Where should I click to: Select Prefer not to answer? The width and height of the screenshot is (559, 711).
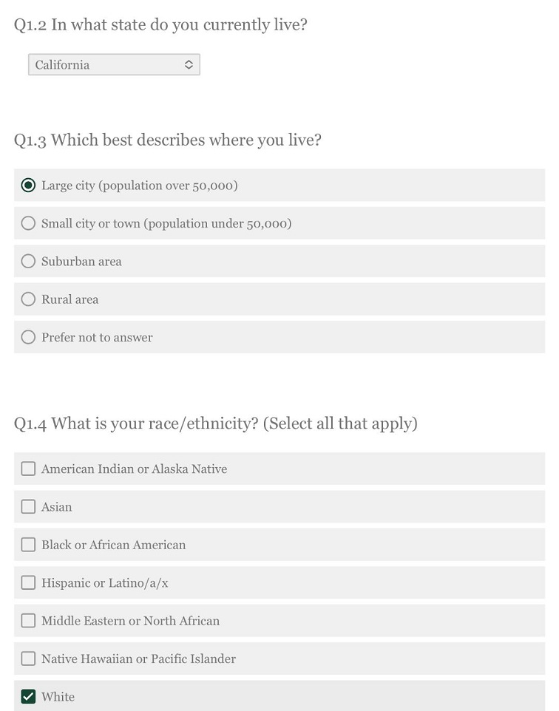(x=28, y=336)
